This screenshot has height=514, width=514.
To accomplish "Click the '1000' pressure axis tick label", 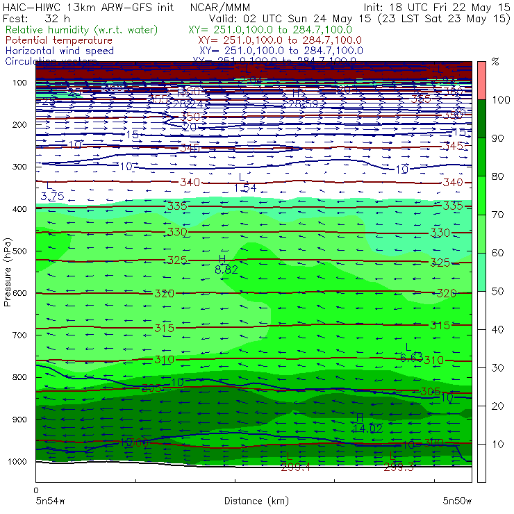I will coord(17,461).
